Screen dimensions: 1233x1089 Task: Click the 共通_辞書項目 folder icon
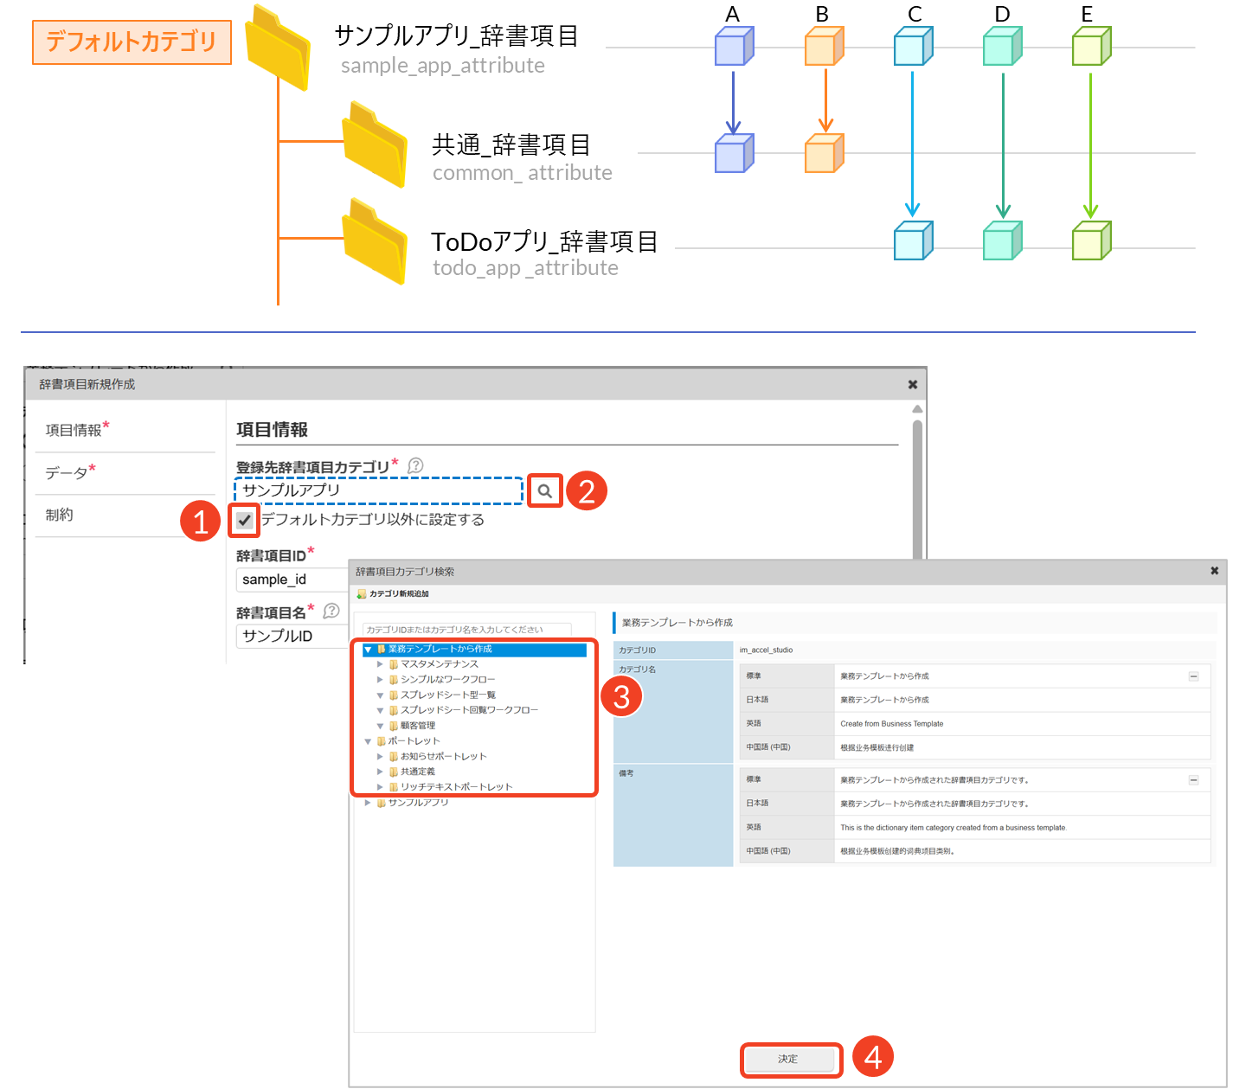(374, 145)
